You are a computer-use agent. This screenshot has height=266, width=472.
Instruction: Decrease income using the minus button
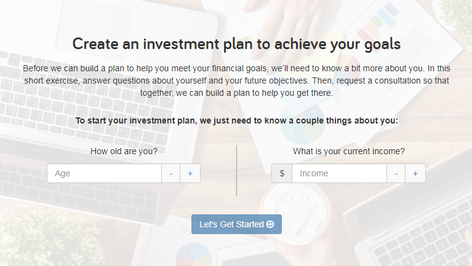396,173
